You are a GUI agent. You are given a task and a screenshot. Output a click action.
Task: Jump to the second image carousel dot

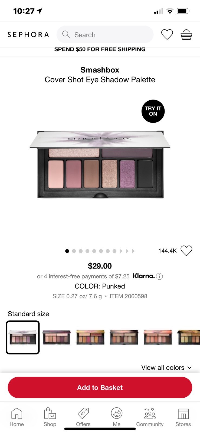pos(74,251)
